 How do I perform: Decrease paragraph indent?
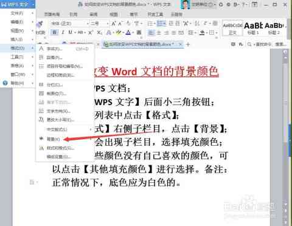171,24
